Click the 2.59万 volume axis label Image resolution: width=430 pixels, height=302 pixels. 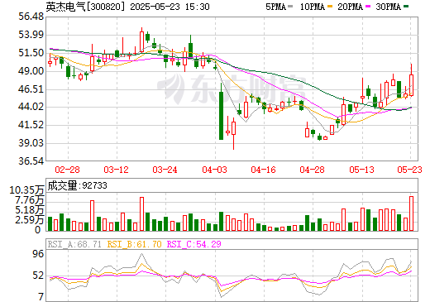(x=30, y=220)
